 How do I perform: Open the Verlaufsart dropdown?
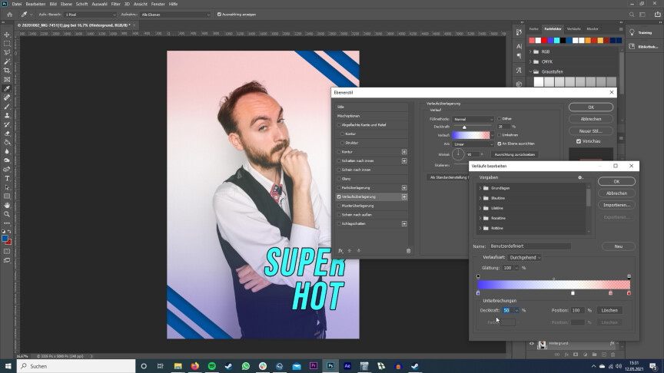tap(526, 257)
